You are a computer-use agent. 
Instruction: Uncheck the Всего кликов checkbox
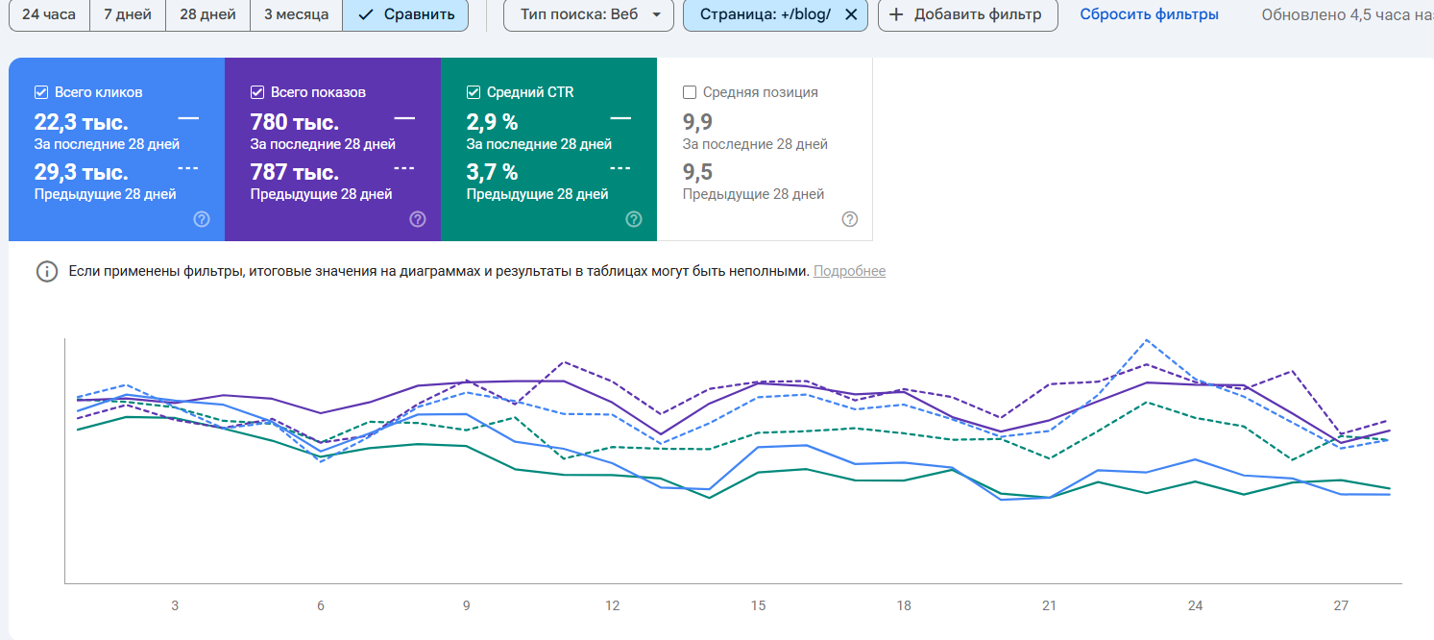pos(41,92)
